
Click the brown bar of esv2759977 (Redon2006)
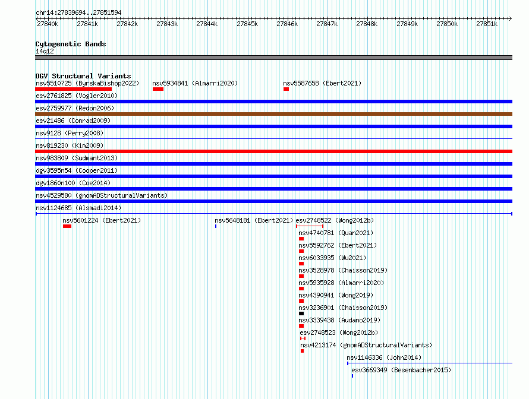point(273,114)
